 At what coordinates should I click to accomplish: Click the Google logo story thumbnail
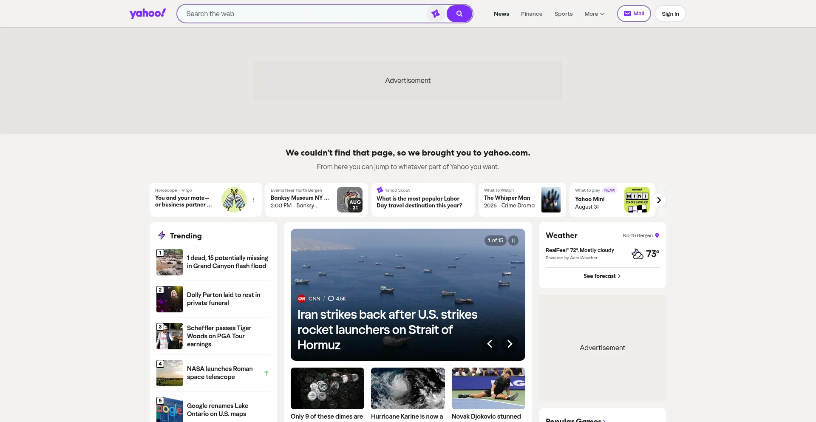170,410
